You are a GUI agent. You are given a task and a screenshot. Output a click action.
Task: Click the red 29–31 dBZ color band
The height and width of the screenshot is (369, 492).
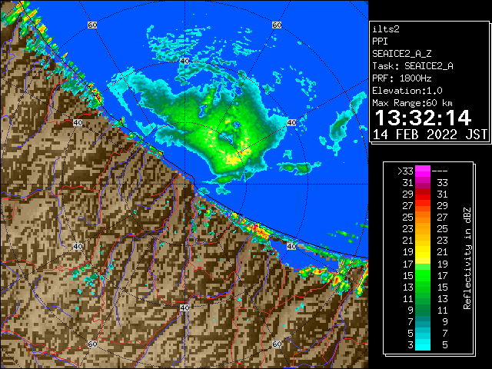(423, 194)
